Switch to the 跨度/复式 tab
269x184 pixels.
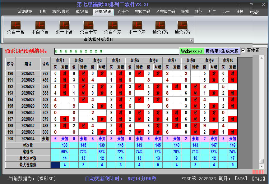pyautogui.click(x=61, y=12)
